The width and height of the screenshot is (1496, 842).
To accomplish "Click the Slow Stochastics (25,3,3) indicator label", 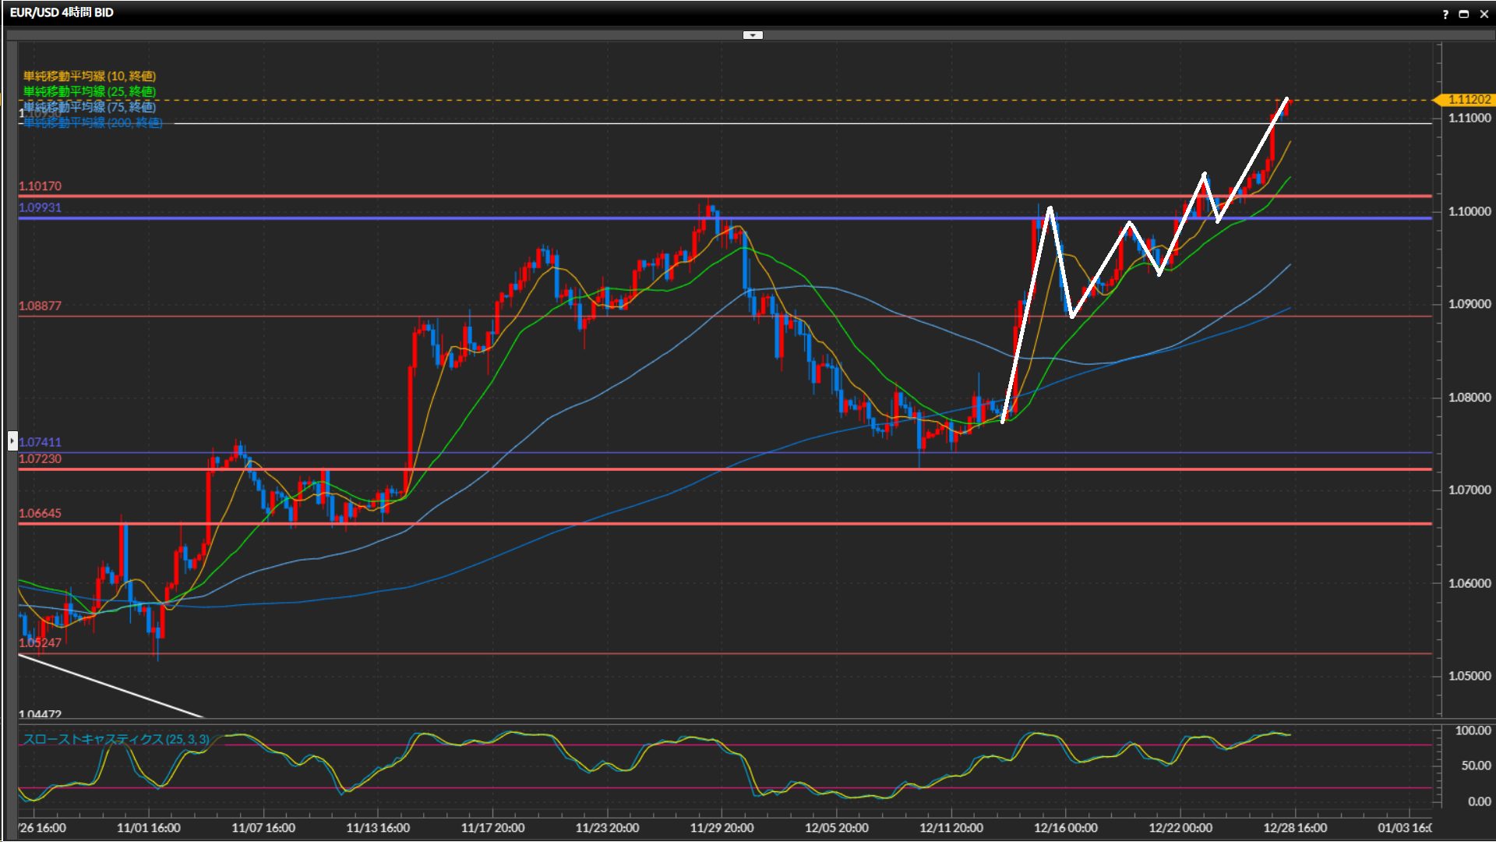I will [x=116, y=739].
